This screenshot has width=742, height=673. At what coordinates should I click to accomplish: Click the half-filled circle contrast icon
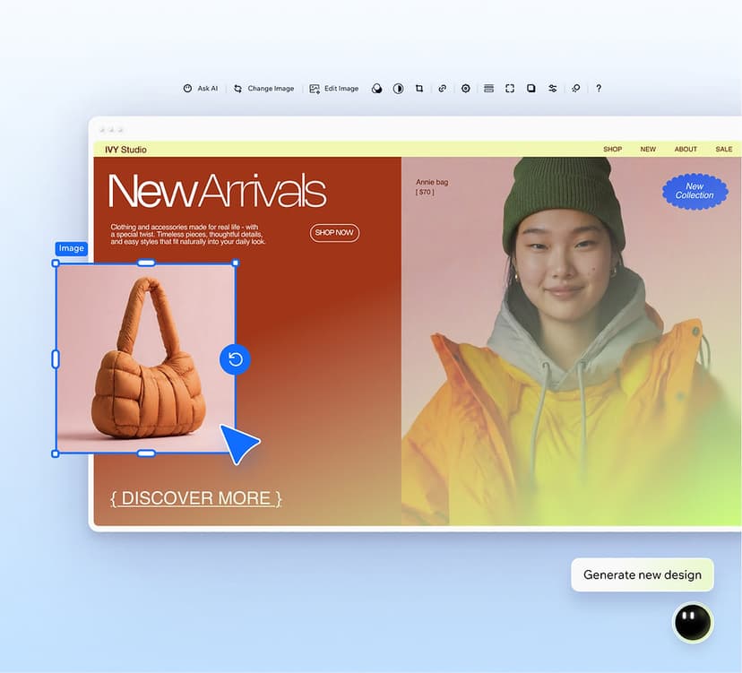[398, 89]
